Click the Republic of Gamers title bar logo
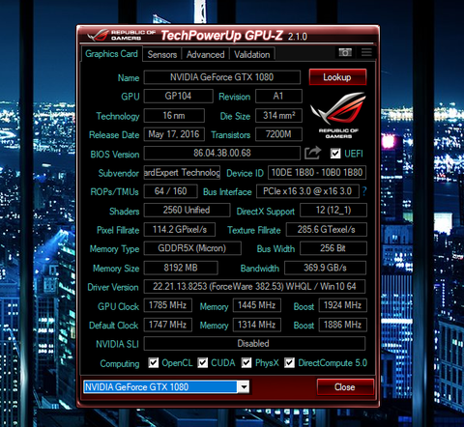 point(121,35)
